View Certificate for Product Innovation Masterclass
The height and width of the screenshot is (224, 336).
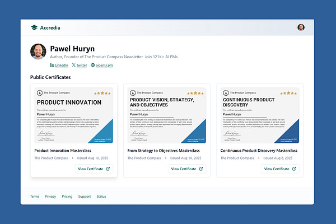[94, 169]
